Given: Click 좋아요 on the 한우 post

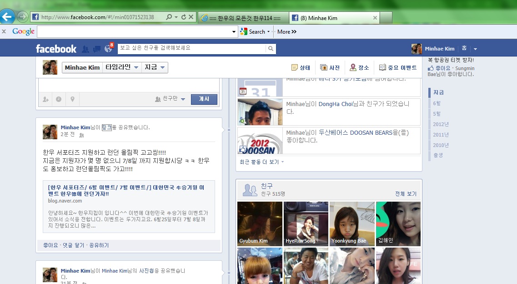Looking at the screenshot, I should 50,245.
